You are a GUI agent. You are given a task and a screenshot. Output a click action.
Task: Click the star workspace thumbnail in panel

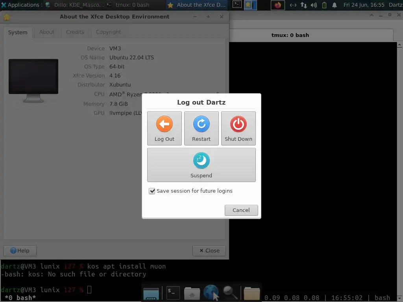coord(250,5)
